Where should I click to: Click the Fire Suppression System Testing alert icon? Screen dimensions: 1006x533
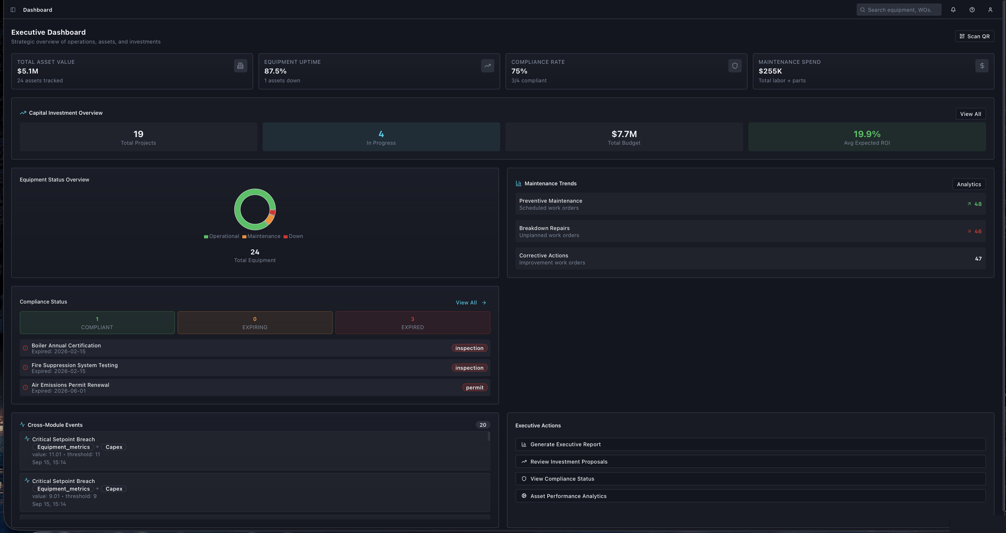(25, 368)
